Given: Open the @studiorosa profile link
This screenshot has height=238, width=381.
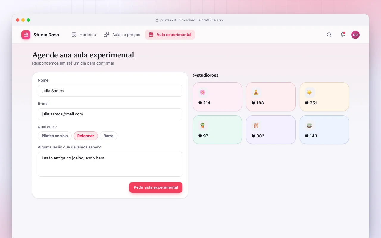Looking at the screenshot, I should [206, 75].
